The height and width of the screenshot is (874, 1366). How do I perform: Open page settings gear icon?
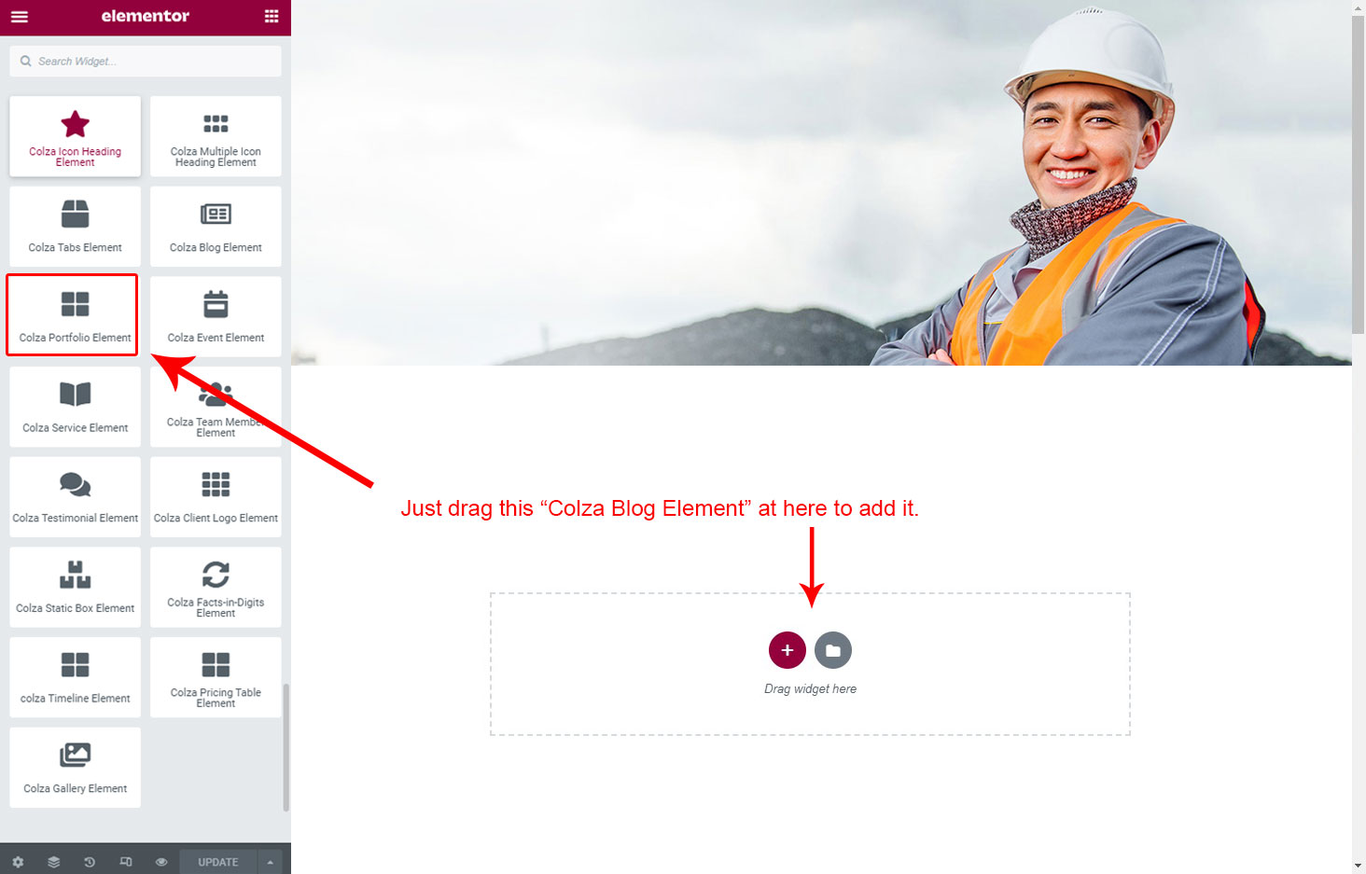click(18, 862)
